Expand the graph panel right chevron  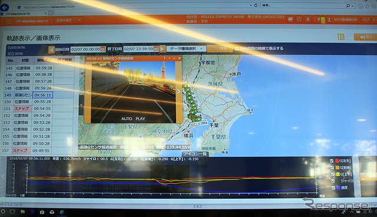[x=356, y=176]
